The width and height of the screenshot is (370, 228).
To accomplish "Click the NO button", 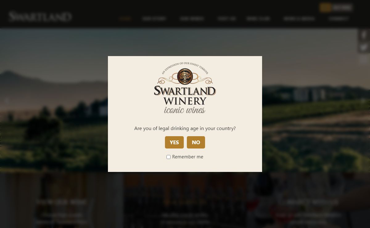I will click(x=196, y=142).
